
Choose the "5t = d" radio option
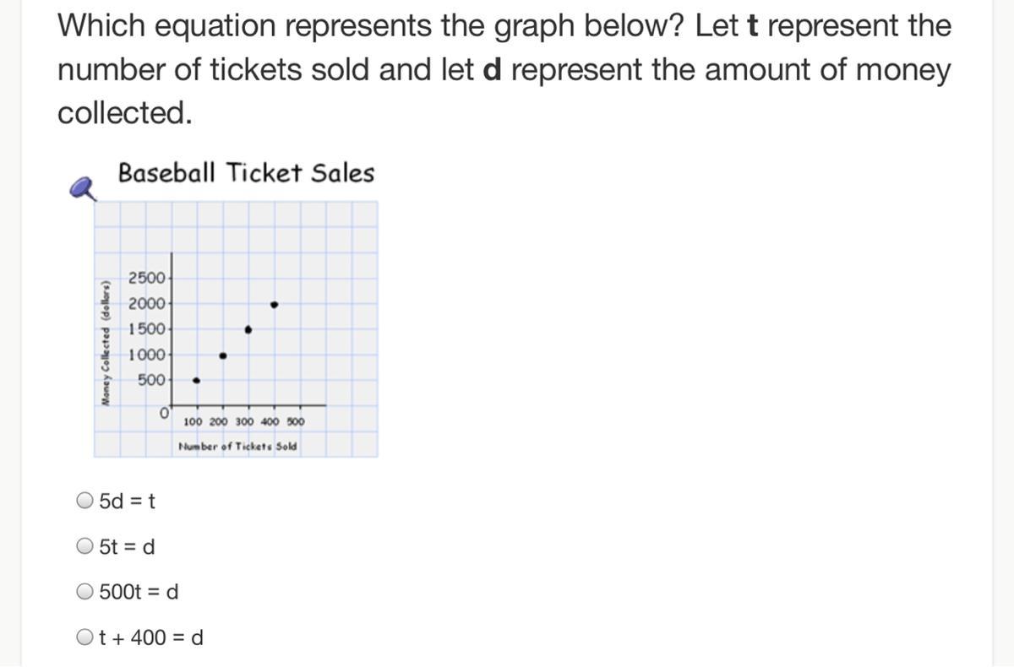pyautogui.click(x=85, y=547)
